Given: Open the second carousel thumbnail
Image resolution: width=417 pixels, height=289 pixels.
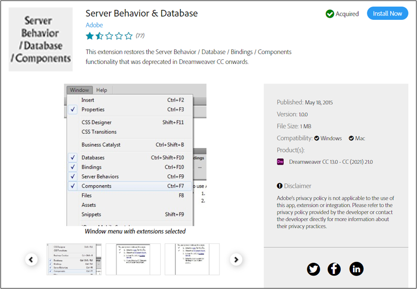Looking at the screenshot, I should 133,259.
